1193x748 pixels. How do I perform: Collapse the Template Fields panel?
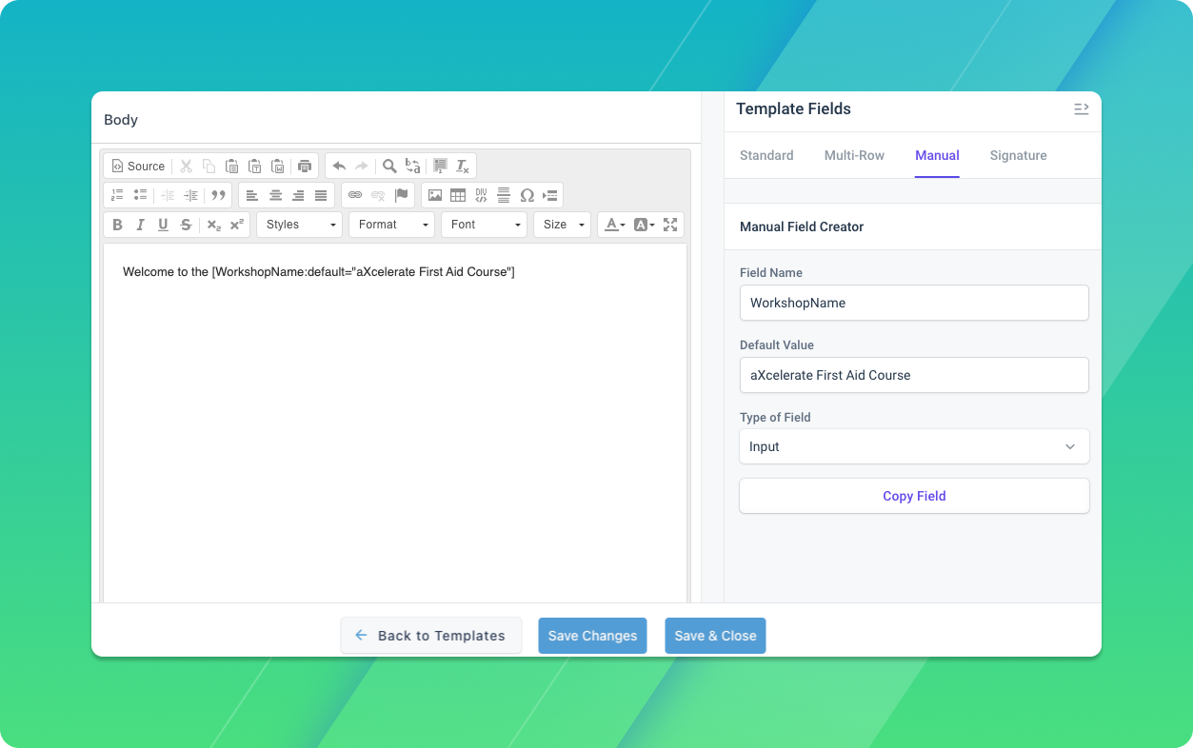tap(1081, 108)
